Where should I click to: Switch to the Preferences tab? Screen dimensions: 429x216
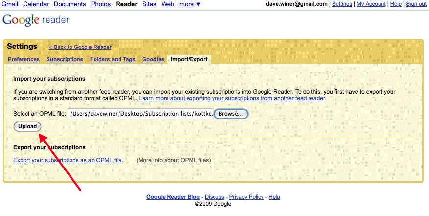pyautogui.click(x=24, y=59)
